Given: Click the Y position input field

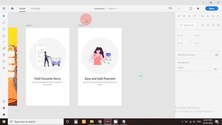Looking at the screenshot, I should pos(201,43).
